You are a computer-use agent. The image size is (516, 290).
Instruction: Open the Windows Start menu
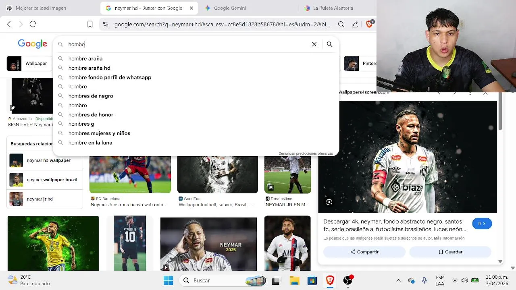(168, 280)
